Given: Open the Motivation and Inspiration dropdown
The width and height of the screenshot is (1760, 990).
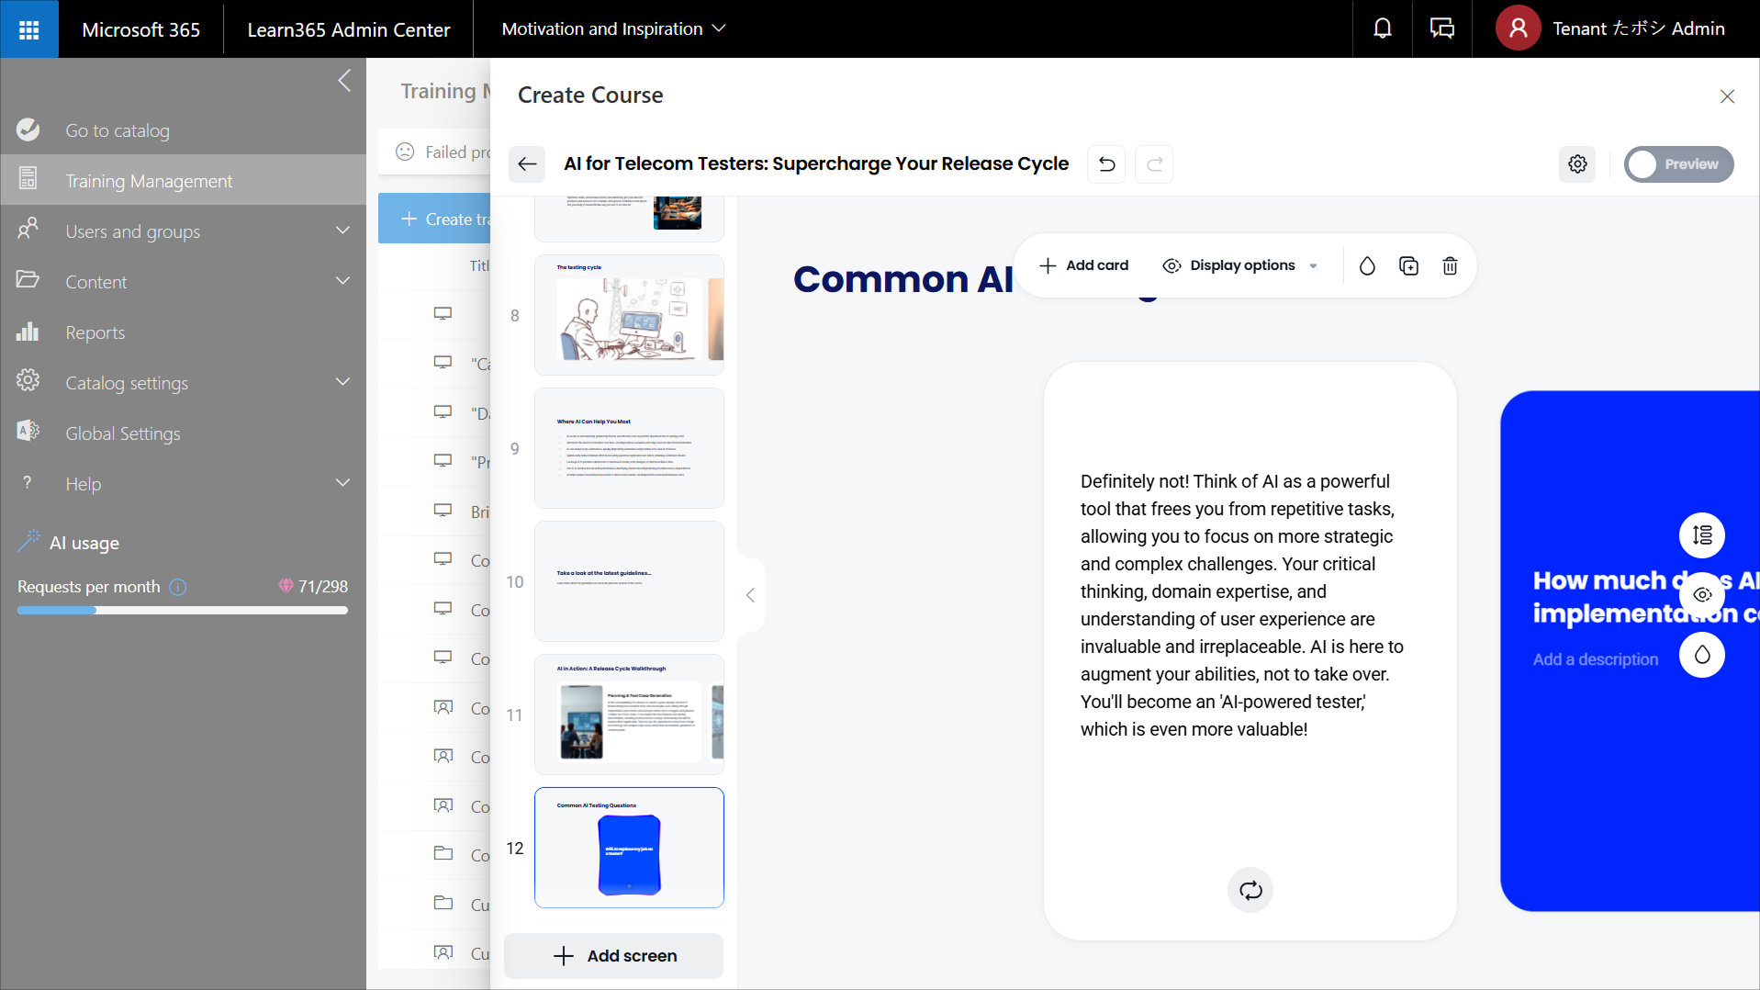Looking at the screenshot, I should 612,29.
